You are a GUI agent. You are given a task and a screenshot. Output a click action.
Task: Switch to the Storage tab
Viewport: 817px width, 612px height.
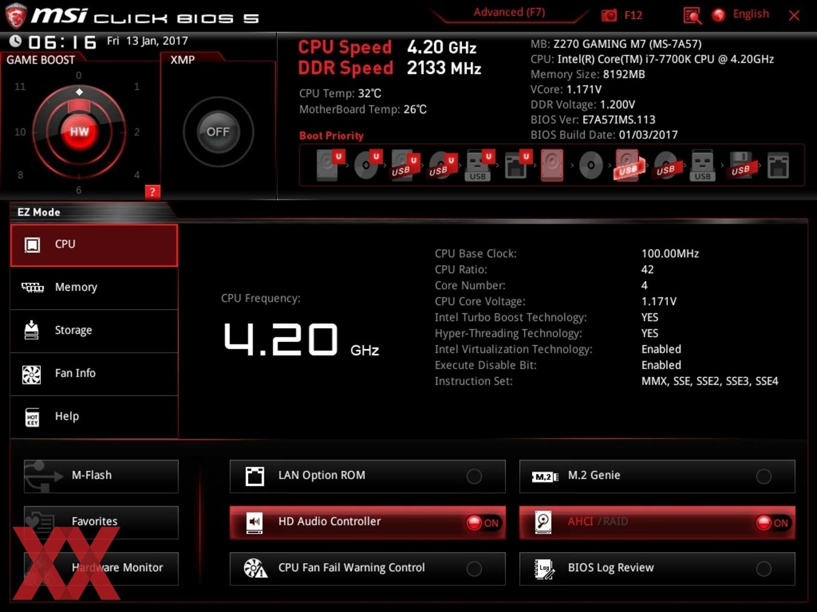coord(94,331)
